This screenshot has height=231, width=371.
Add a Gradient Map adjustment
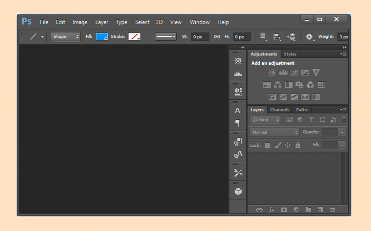(316, 97)
